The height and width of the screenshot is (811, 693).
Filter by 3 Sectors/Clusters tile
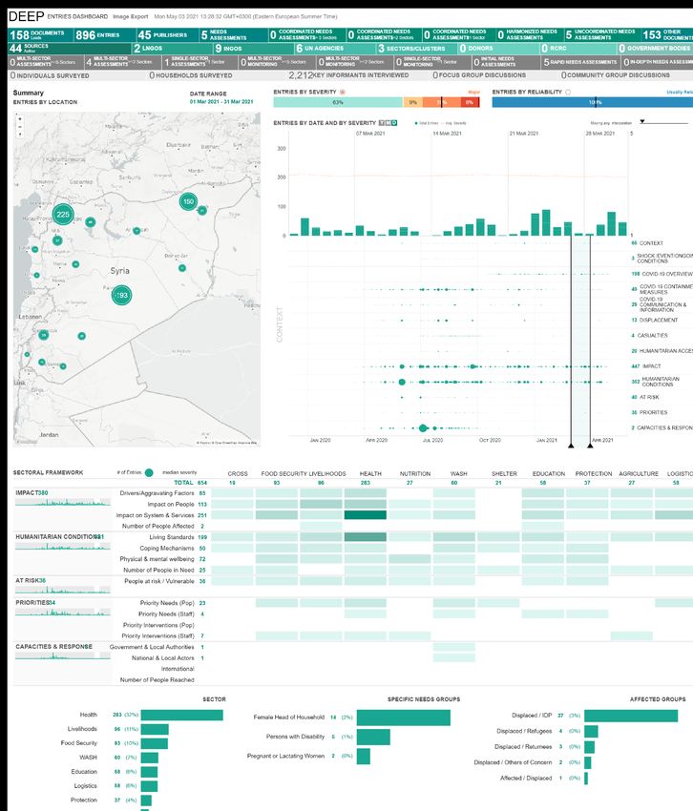coord(416,48)
